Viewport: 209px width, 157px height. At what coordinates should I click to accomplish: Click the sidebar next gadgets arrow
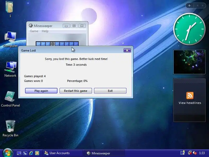pos(203,5)
